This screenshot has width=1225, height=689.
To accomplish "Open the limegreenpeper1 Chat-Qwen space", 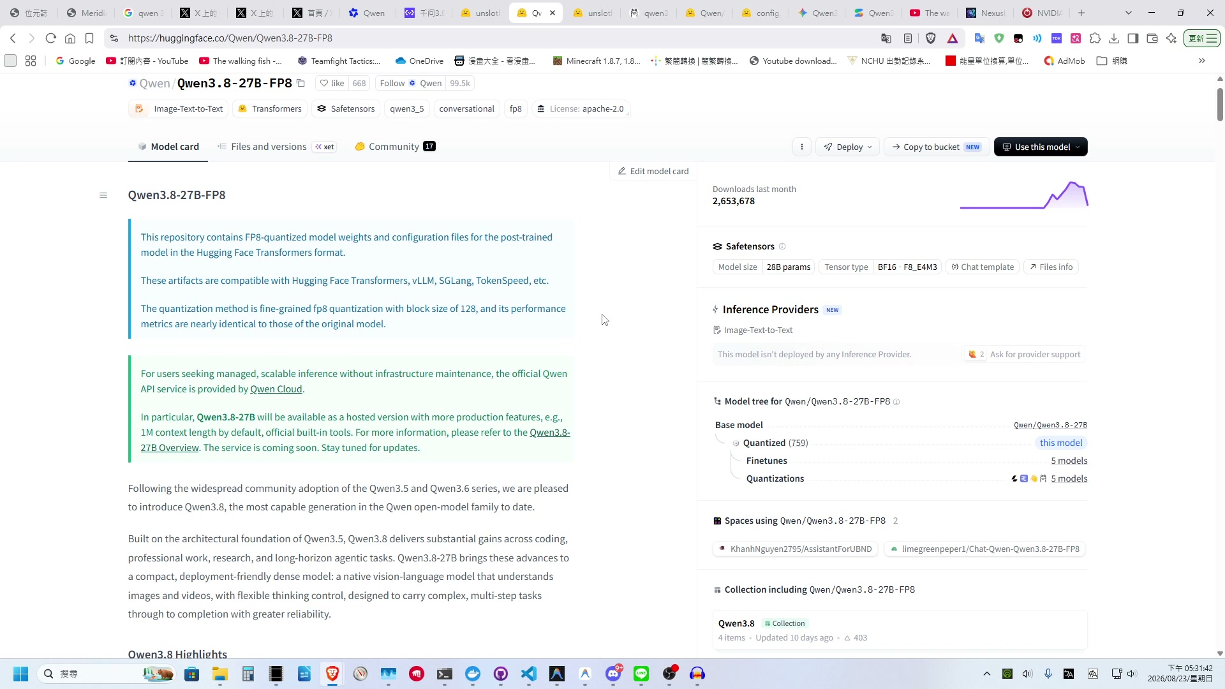I will point(984,549).
